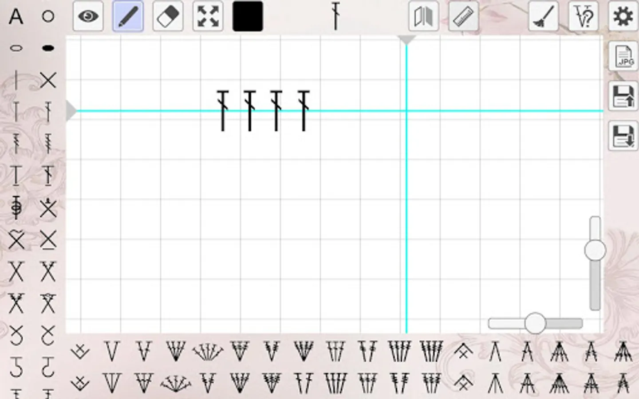Clear the canvas using the broom icon

[x=543, y=16]
